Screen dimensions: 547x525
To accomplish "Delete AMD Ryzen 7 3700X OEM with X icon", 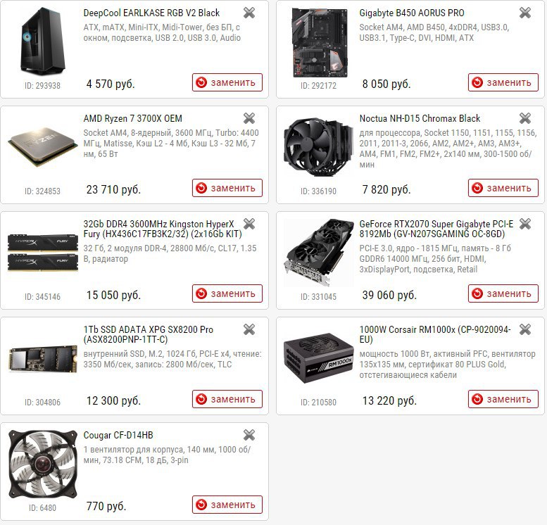I will coord(249,118).
